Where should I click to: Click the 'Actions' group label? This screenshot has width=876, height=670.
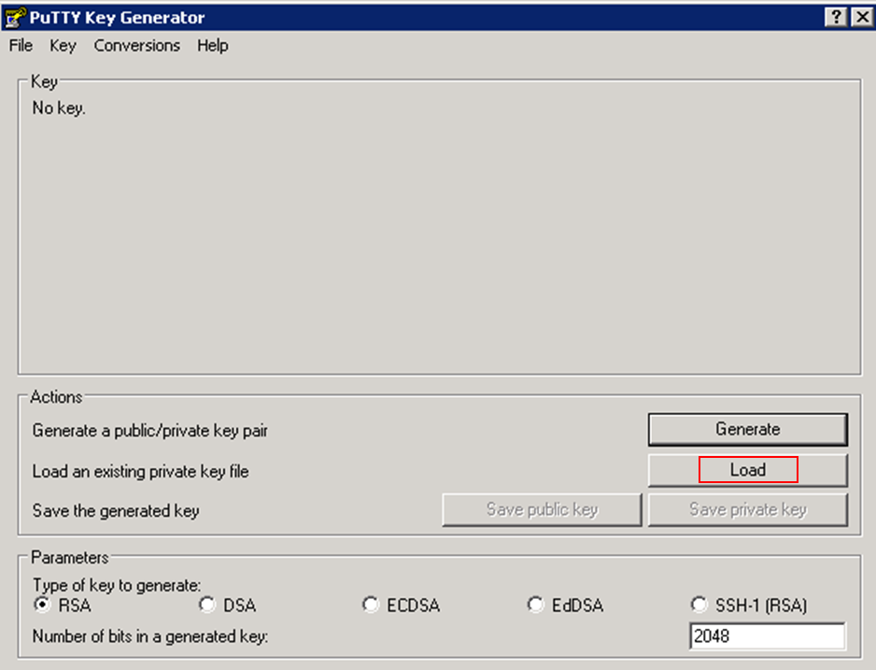tap(56, 397)
